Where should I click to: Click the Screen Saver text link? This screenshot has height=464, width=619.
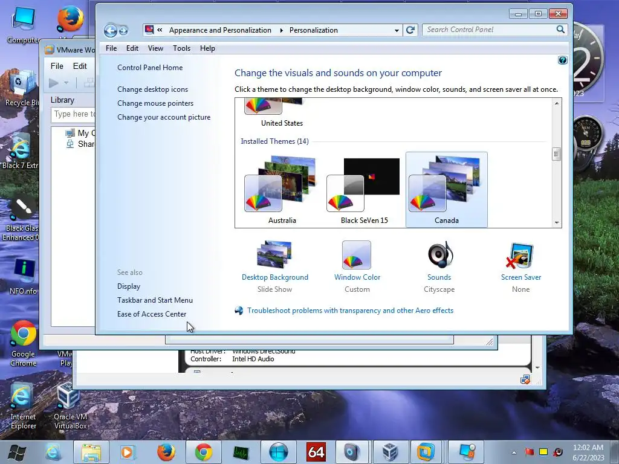tap(520, 277)
